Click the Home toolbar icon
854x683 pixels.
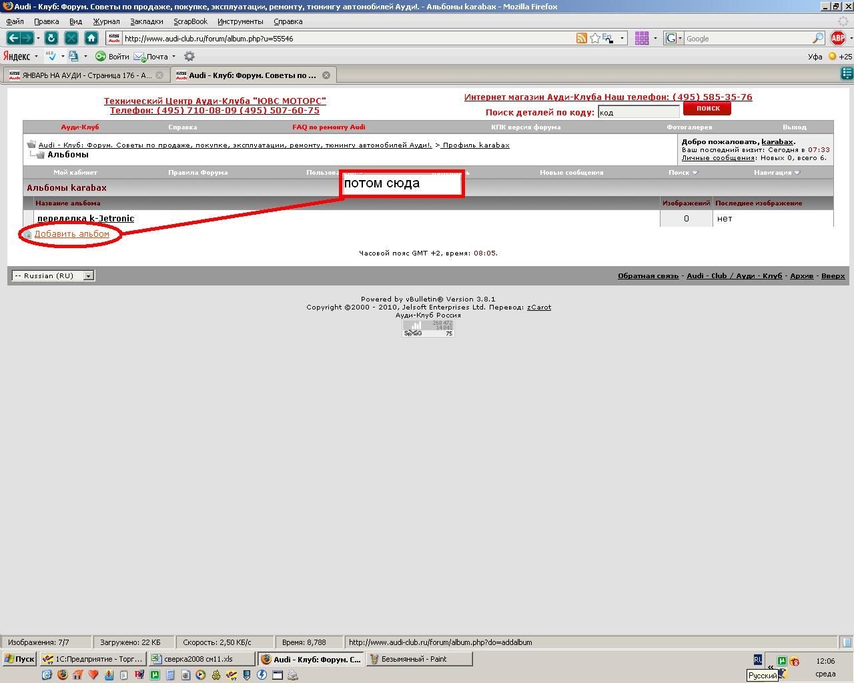point(91,38)
